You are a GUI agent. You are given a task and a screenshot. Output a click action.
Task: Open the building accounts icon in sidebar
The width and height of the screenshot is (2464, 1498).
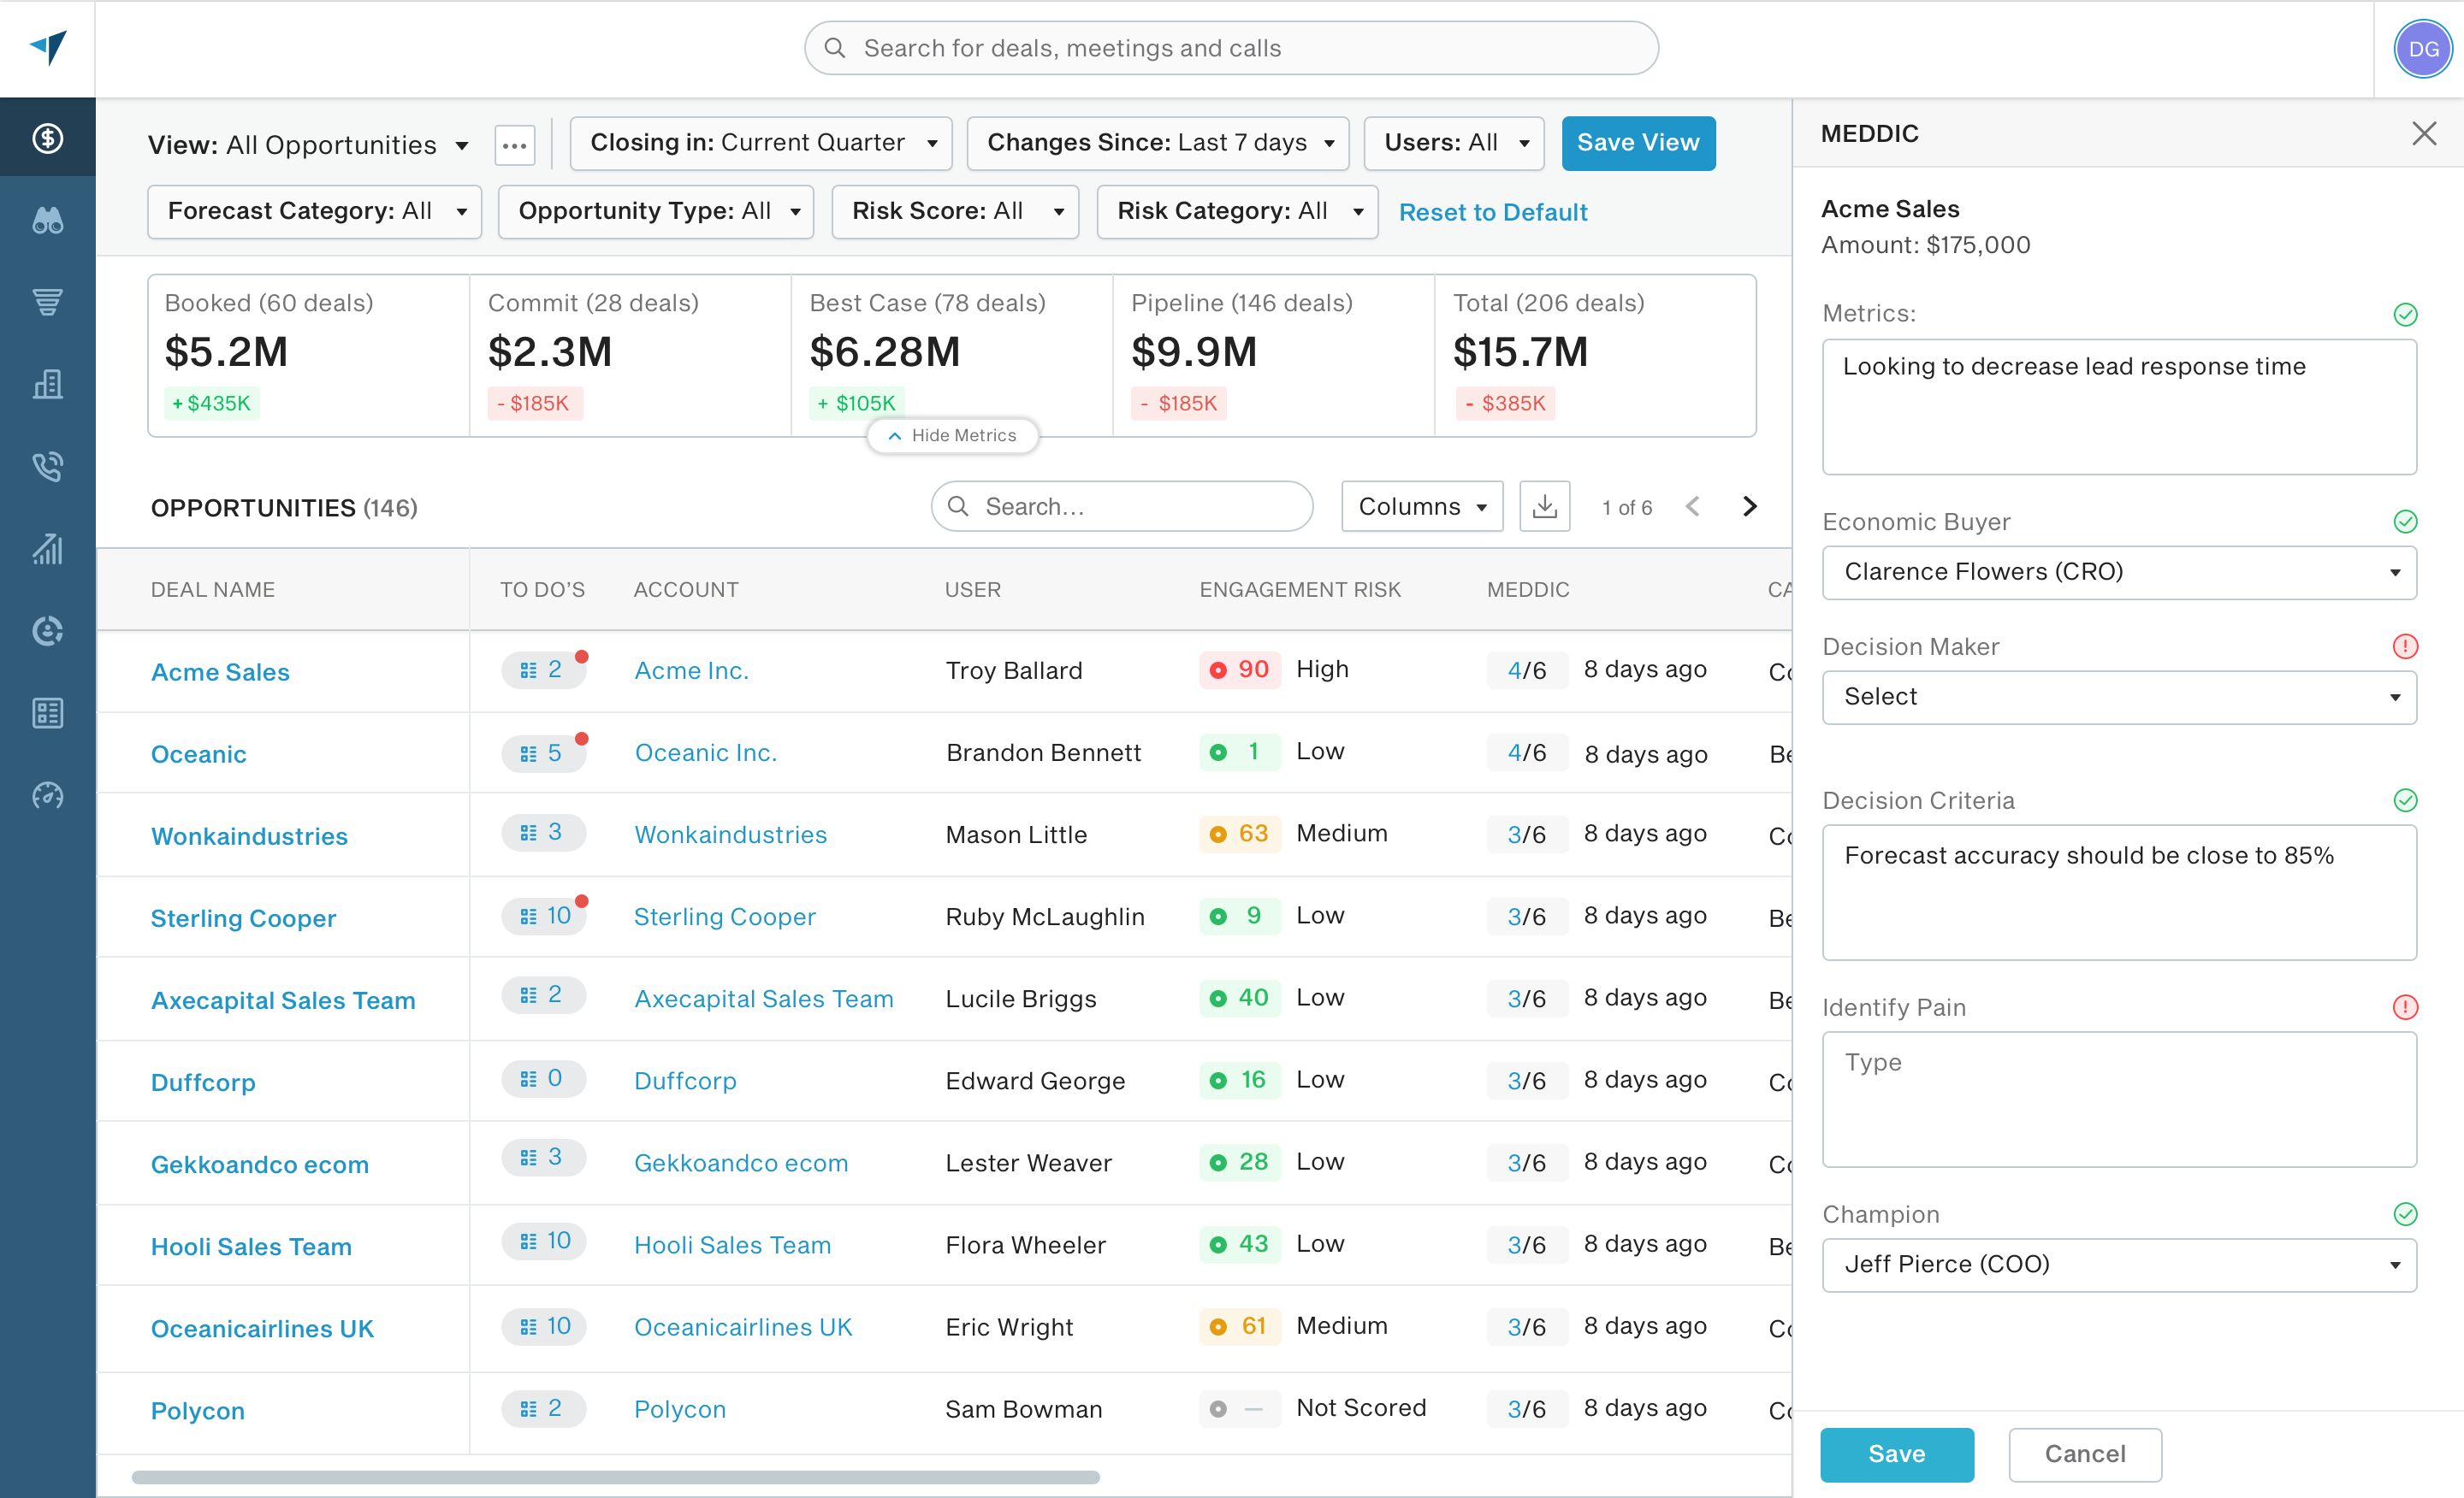click(x=47, y=384)
